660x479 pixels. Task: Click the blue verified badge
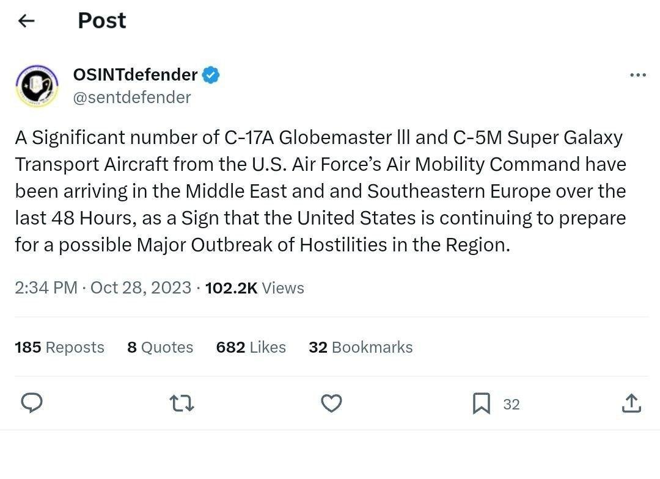point(211,75)
